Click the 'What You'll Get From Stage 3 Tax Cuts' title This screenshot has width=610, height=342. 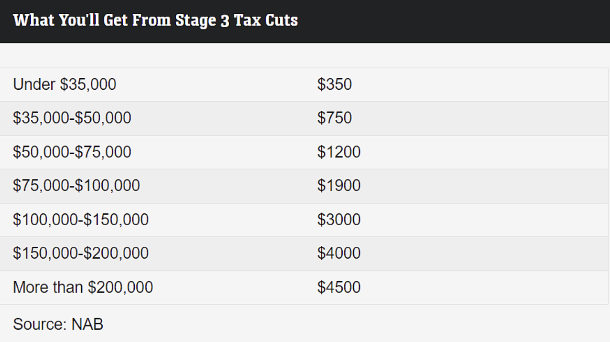pos(155,21)
